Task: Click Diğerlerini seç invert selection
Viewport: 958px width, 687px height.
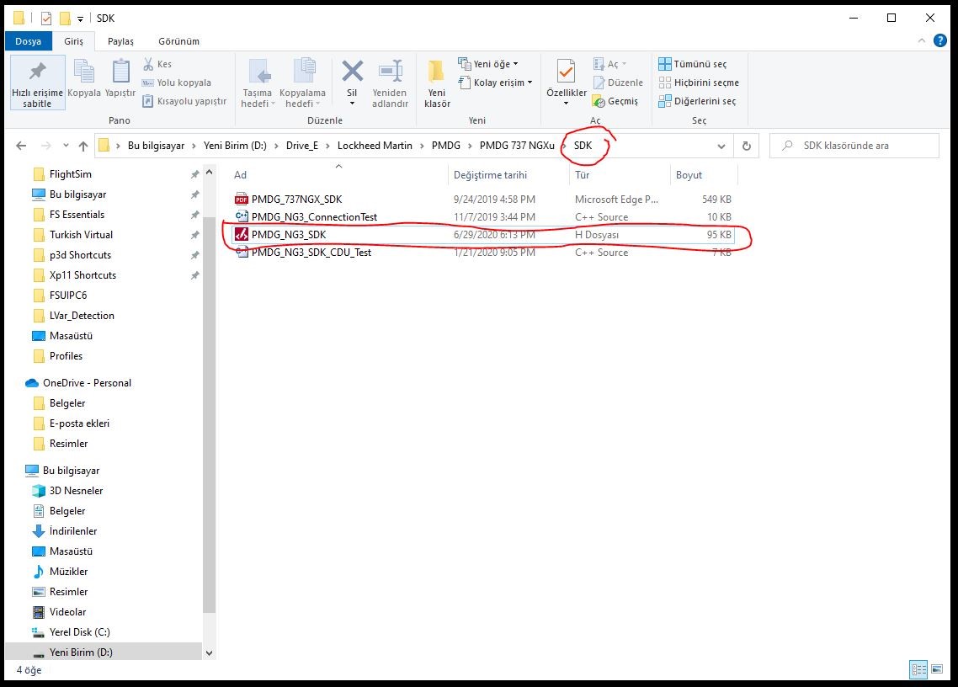Action: tap(697, 101)
